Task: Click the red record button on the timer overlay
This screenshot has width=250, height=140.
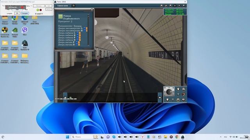Action: (x=22, y=7)
